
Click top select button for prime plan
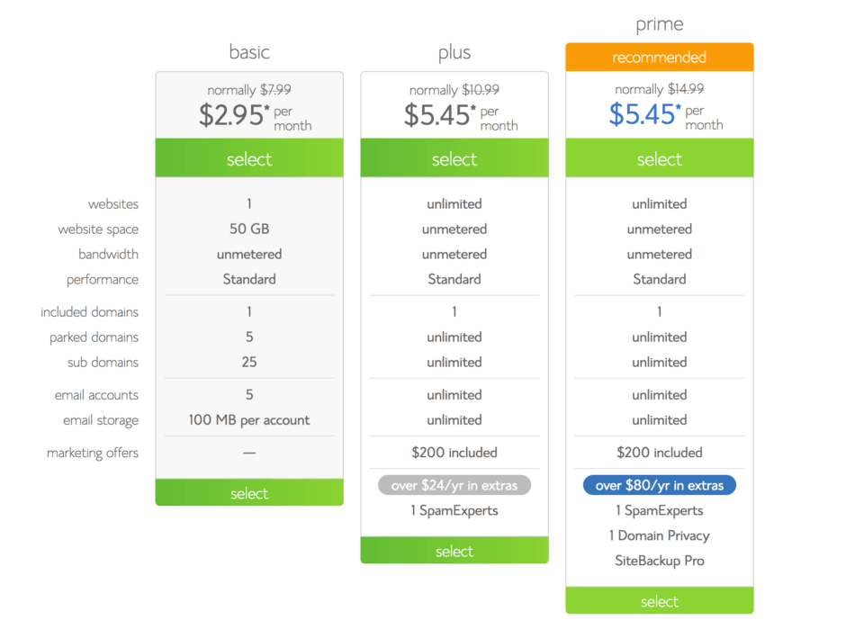(660, 158)
